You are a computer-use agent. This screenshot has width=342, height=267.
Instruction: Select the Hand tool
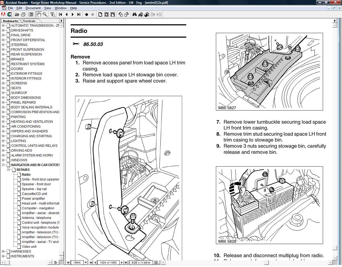(39, 14)
